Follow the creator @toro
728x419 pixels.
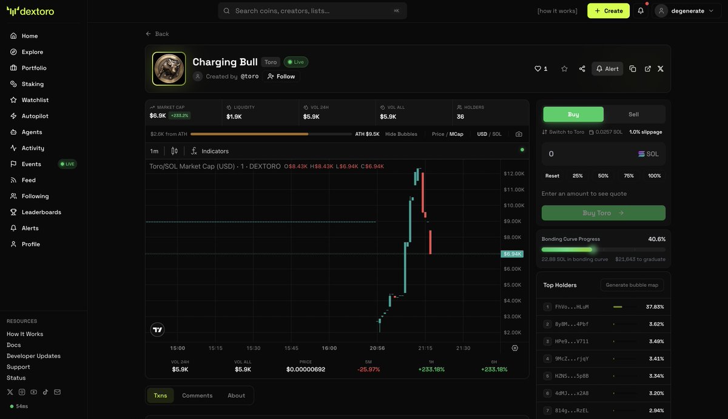[281, 76]
